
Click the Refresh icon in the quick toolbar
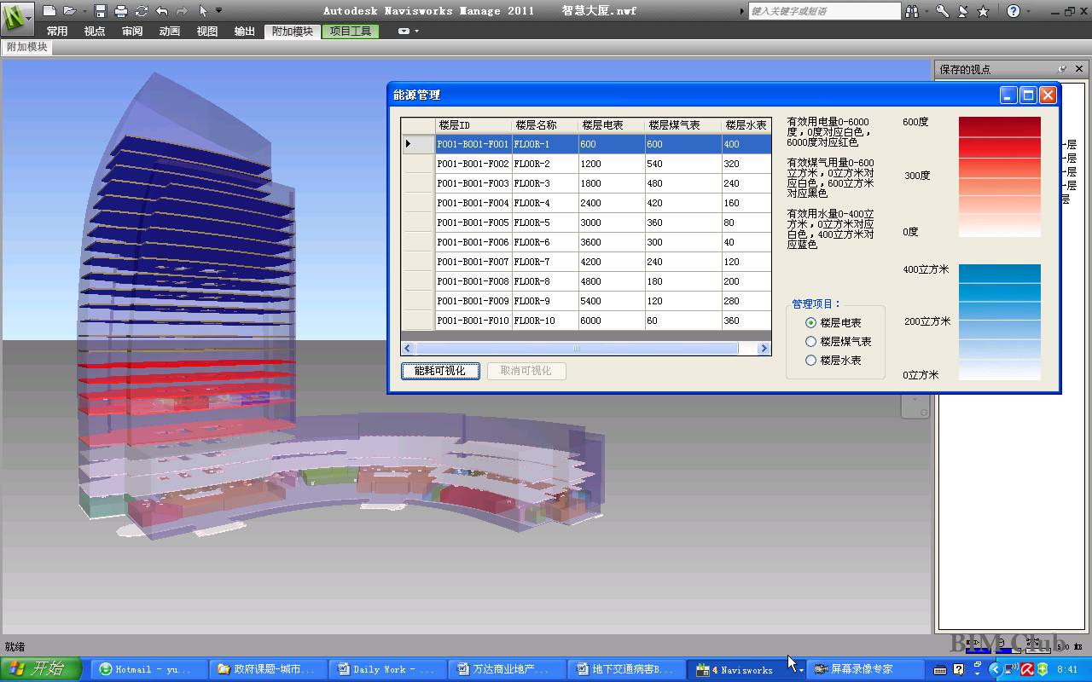(x=142, y=11)
